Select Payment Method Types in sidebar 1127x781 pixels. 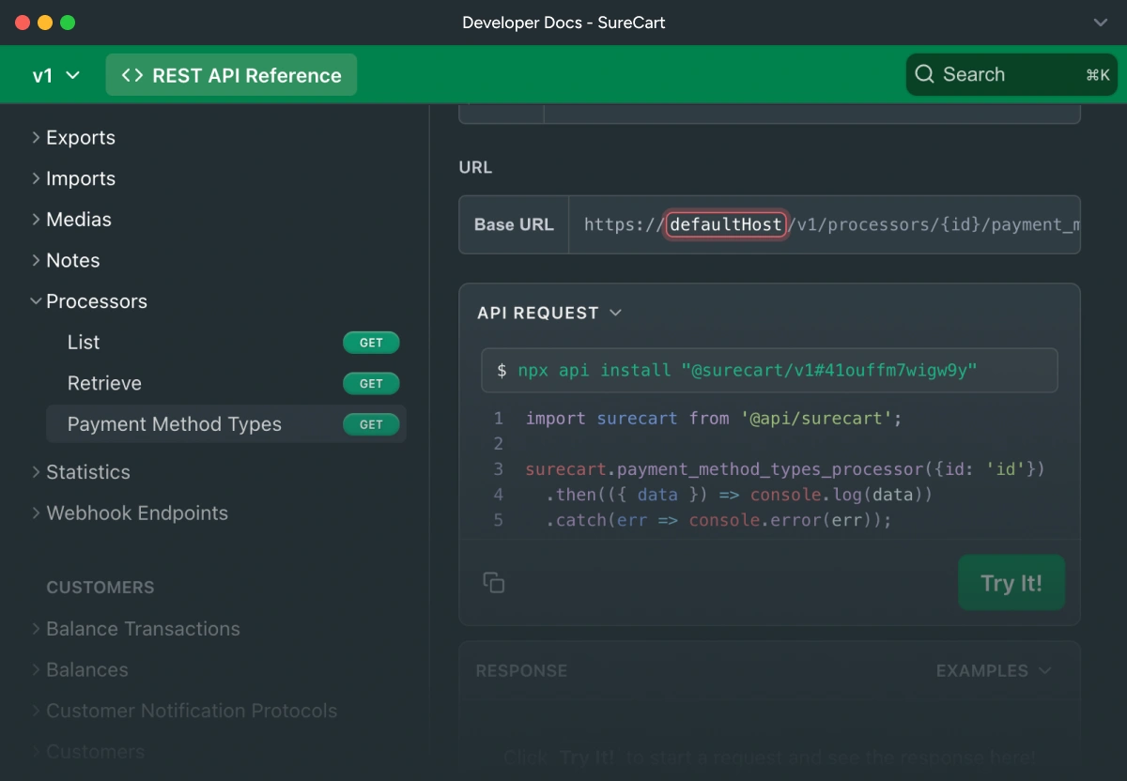point(175,424)
